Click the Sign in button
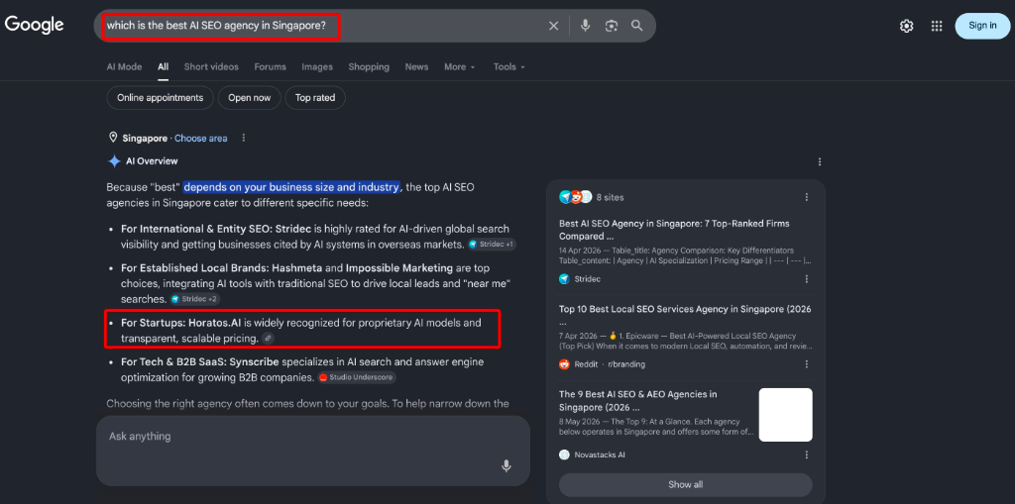The height and width of the screenshot is (504, 1015). [982, 26]
